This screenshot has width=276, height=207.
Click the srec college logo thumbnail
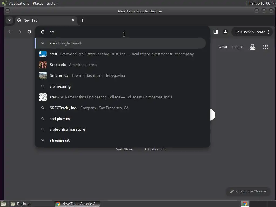pos(43,97)
